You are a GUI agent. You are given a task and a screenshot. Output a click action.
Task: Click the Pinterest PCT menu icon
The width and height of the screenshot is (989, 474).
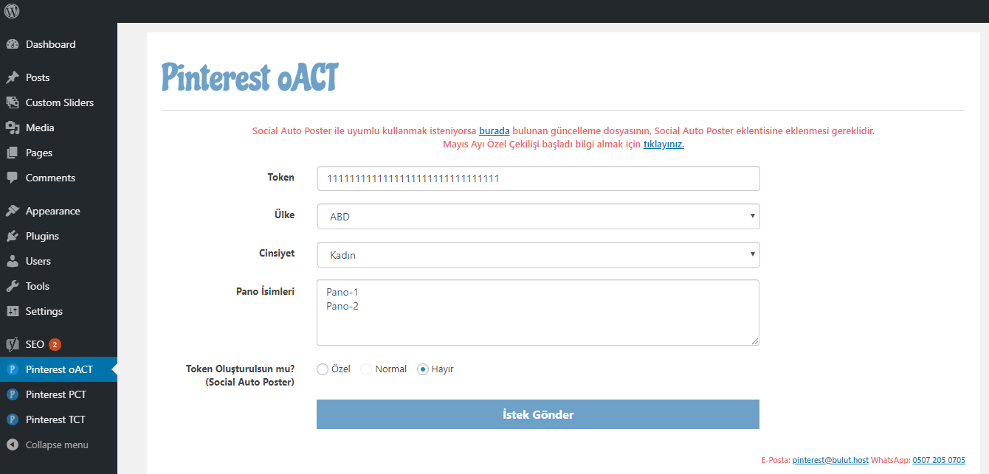click(x=12, y=394)
